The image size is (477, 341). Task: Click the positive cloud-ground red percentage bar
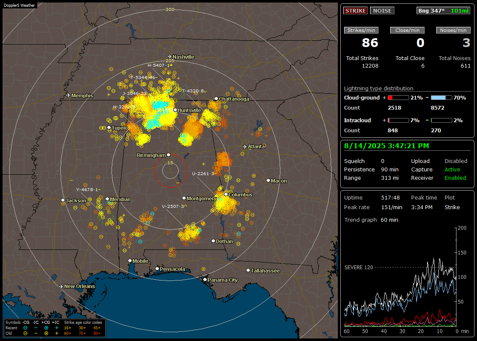tap(398, 98)
